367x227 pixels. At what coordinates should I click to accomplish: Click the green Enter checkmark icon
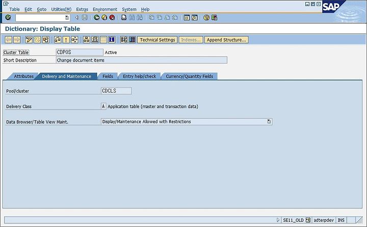pyautogui.click(x=8, y=17)
